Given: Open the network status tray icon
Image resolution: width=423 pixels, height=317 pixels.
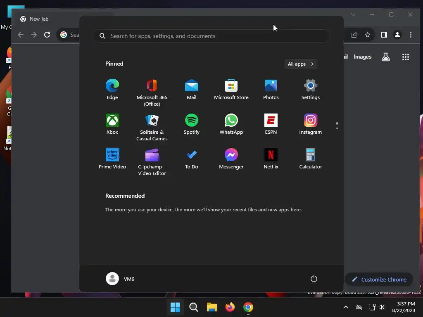Looking at the screenshot, I should (x=372, y=307).
